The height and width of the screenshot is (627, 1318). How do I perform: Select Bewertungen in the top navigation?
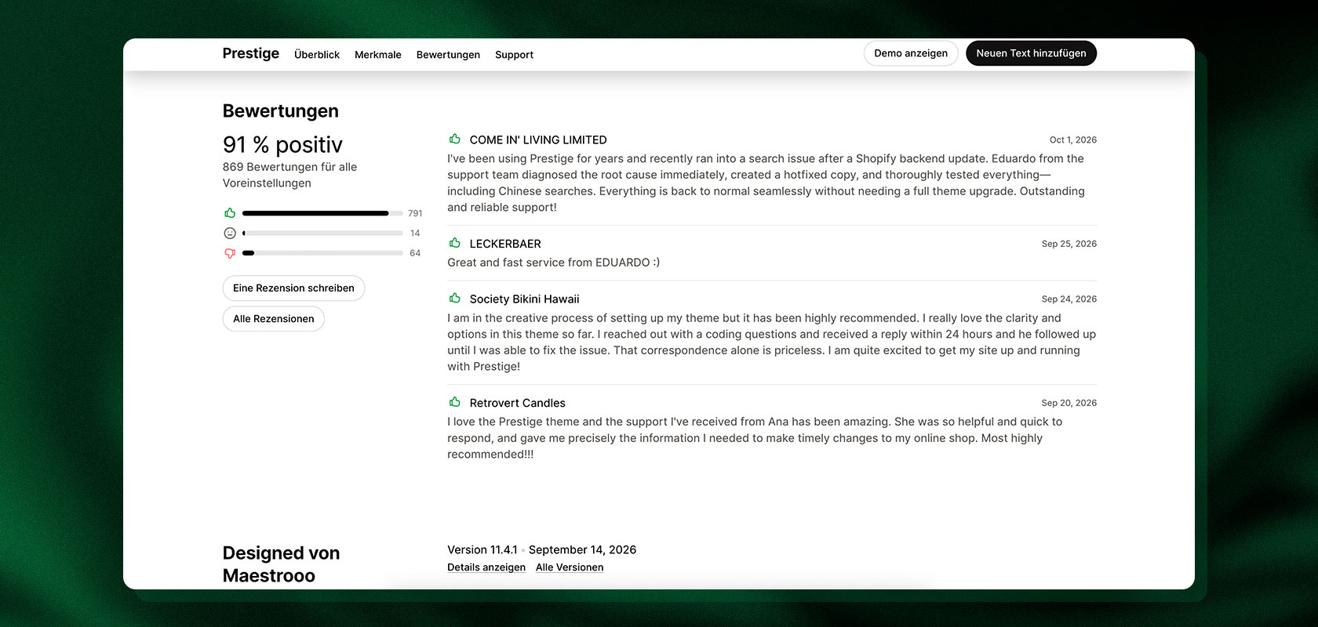pos(448,55)
